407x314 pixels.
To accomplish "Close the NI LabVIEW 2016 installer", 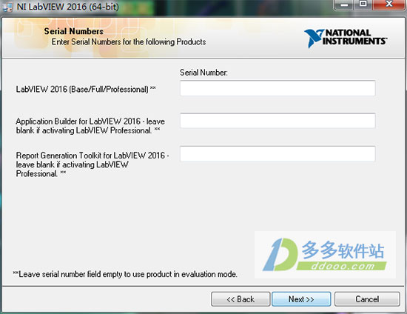I will (x=388, y=4).
